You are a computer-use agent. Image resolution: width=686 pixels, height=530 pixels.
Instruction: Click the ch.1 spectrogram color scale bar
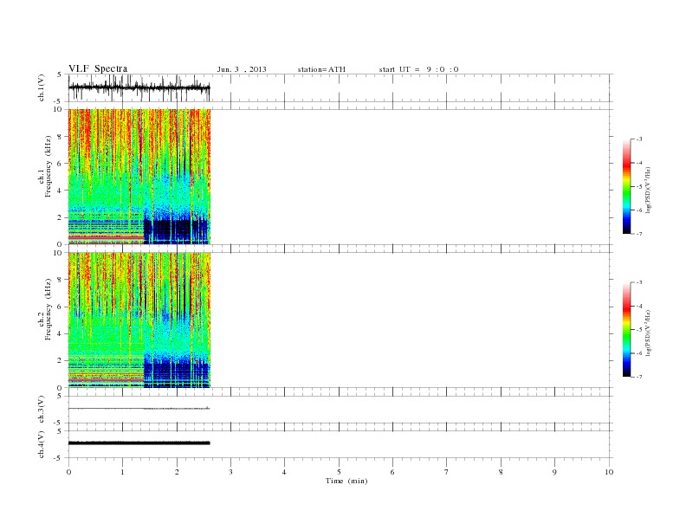(x=626, y=186)
